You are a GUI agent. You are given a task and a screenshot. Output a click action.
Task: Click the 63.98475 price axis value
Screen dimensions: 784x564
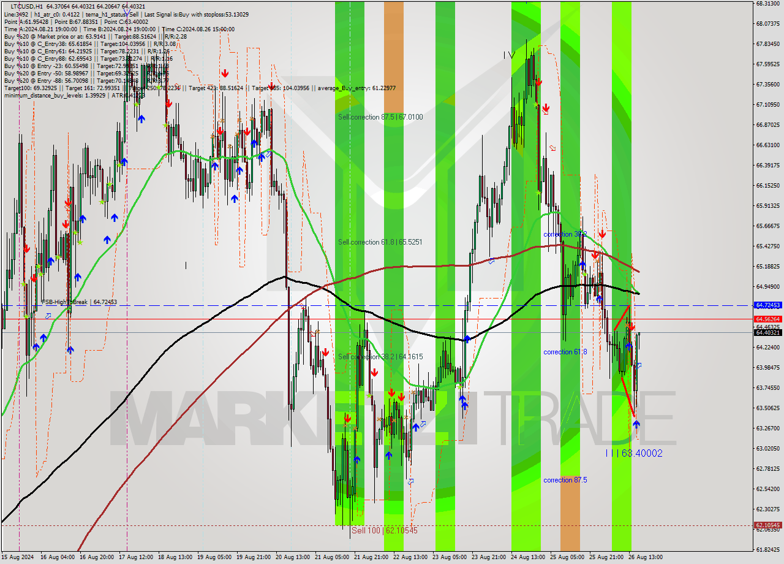pyautogui.click(x=768, y=367)
